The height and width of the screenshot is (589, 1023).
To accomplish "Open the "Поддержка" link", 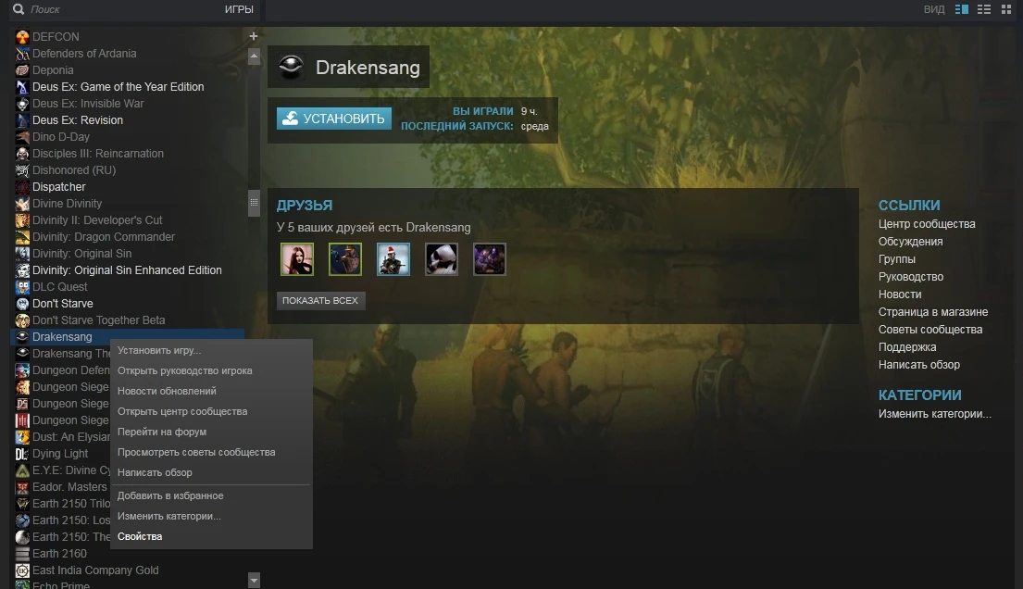I will pos(903,347).
